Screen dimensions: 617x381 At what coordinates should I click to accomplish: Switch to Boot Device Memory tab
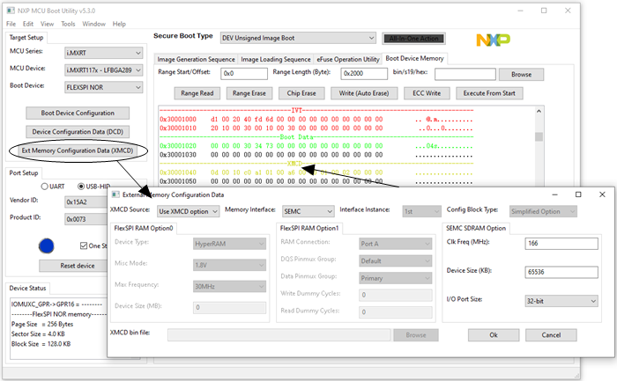click(x=414, y=58)
